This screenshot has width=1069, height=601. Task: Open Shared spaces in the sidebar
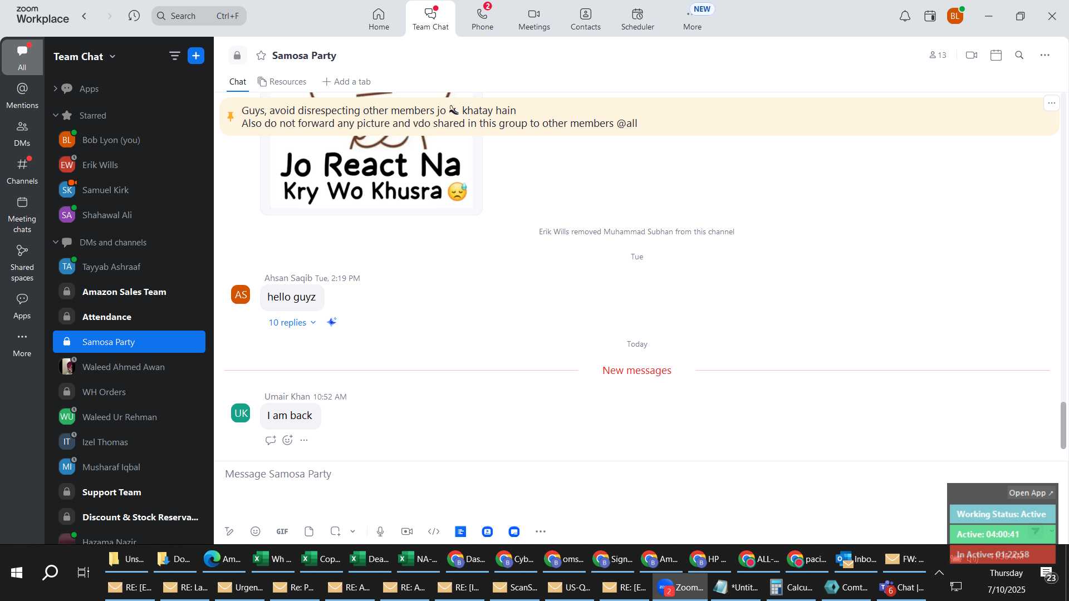(x=22, y=263)
